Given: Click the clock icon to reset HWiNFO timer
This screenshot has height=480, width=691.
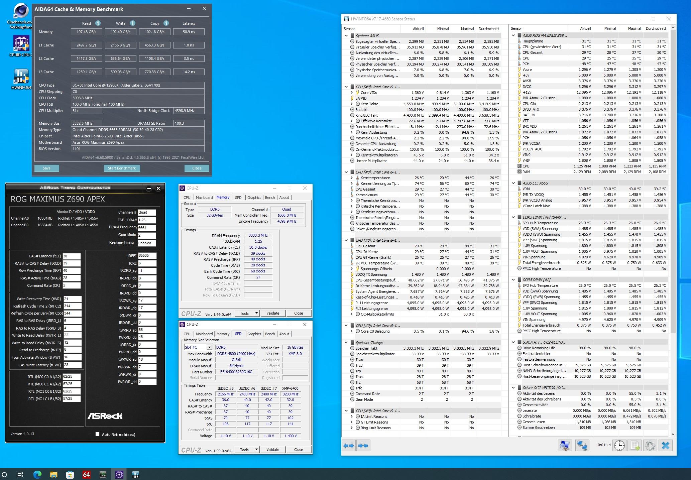Looking at the screenshot, I should [619, 446].
